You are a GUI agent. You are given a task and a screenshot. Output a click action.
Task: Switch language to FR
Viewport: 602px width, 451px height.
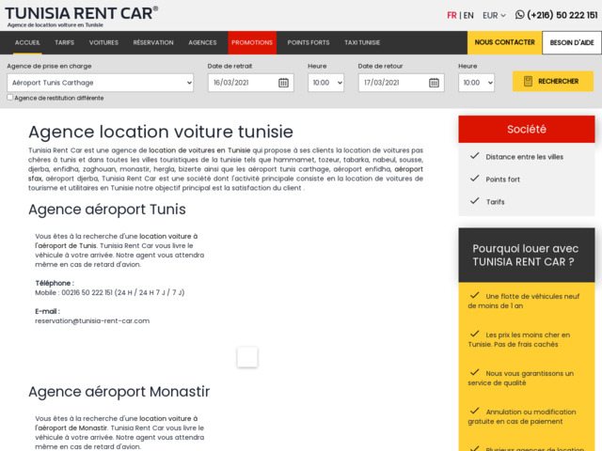451,15
